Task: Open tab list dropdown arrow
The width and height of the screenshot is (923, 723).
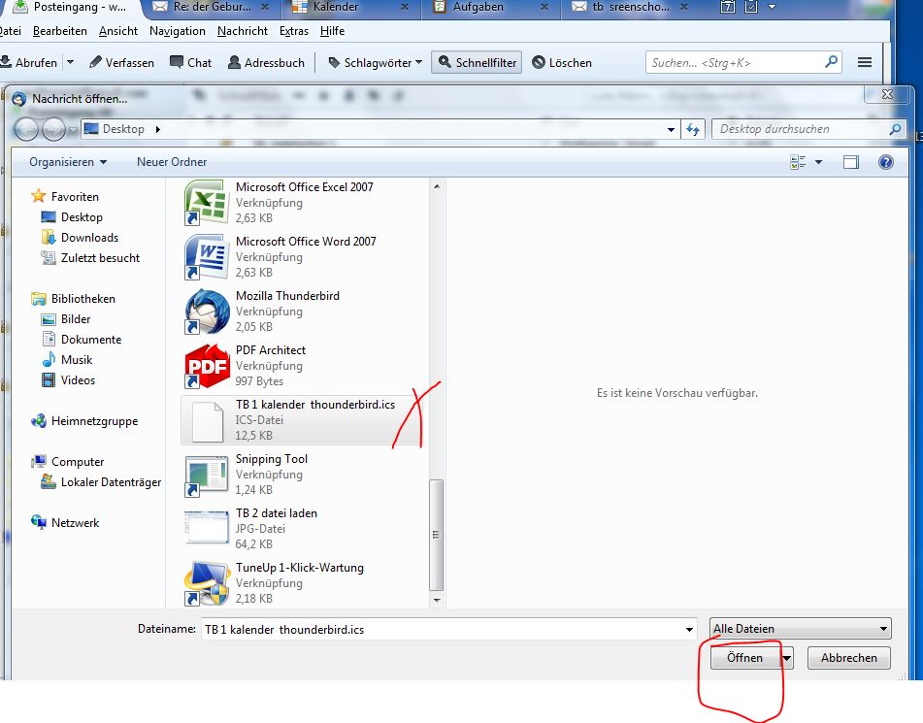Action: (x=773, y=8)
